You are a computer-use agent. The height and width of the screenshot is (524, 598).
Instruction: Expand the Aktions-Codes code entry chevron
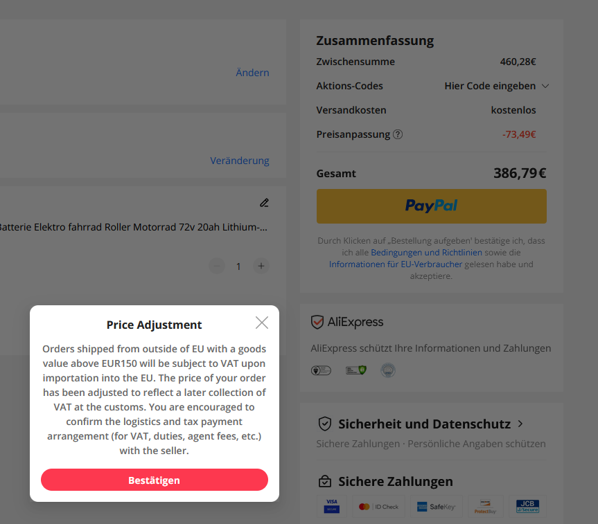545,87
